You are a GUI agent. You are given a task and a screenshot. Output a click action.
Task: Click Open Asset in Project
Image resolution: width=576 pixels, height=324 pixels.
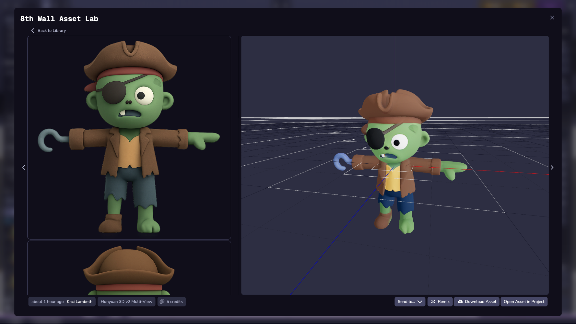pyautogui.click(x=524, y=302)
